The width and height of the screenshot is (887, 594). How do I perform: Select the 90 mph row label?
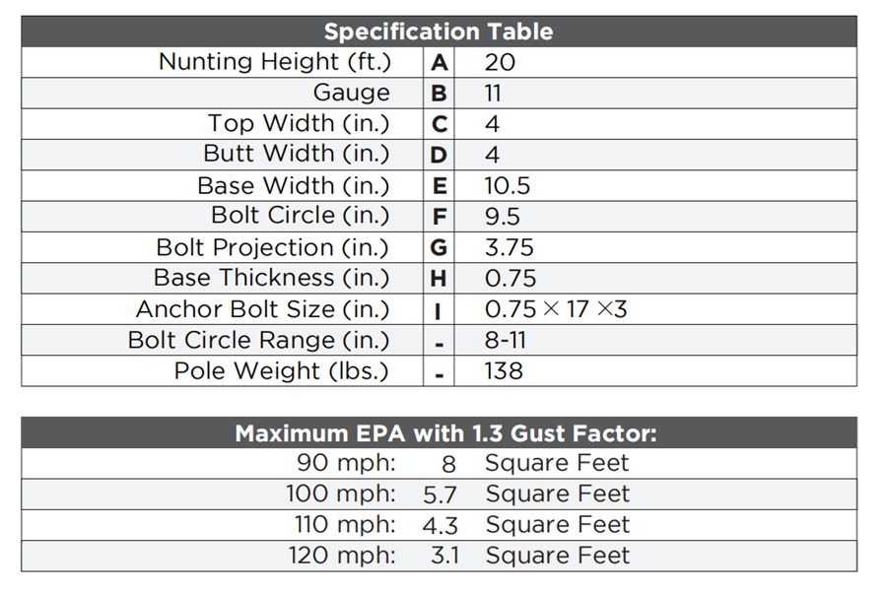tap(346, 463)
